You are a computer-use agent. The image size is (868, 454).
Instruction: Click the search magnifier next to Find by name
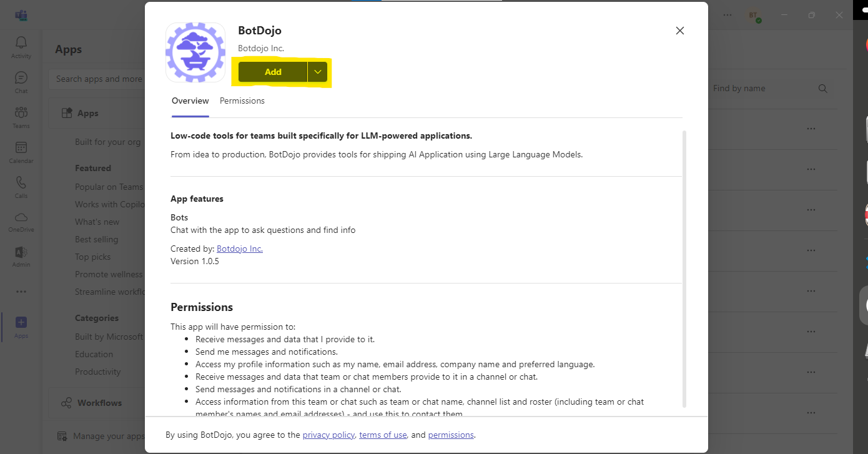click(x=822, y=89)
